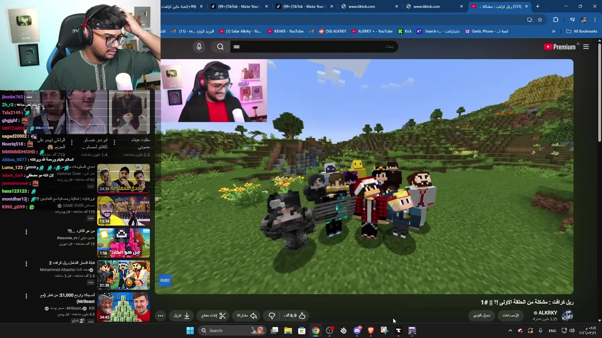The height and width of the screenshot is (338, 602).
Task: Open the ALKRKY channel name link
Action: pos(547,313)
